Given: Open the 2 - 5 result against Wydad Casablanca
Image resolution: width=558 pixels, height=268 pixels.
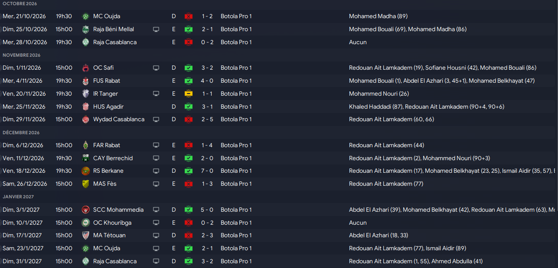Looking at the screenshot, I should tap(207, 119).
